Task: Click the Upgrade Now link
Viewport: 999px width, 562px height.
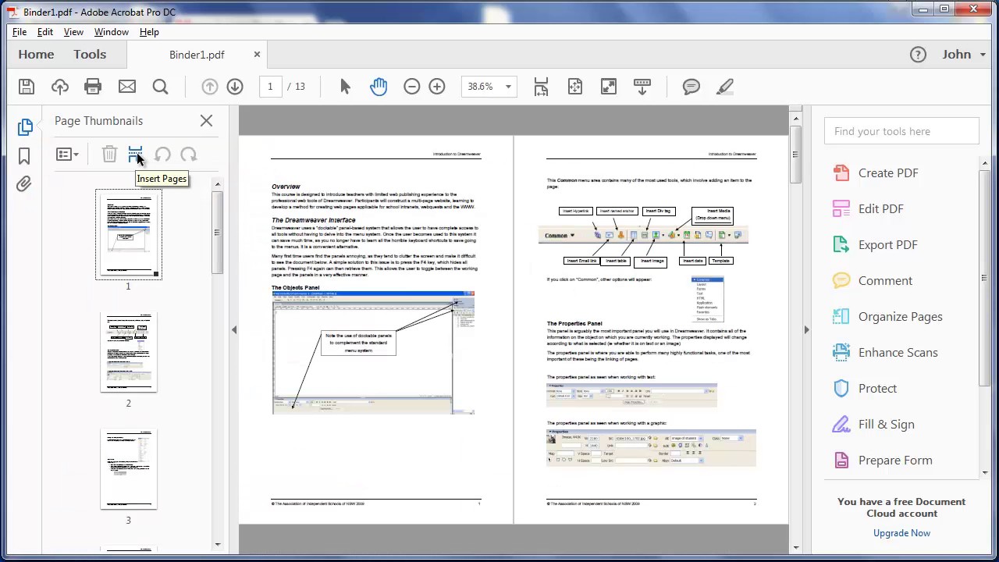Action: (901, 533)
